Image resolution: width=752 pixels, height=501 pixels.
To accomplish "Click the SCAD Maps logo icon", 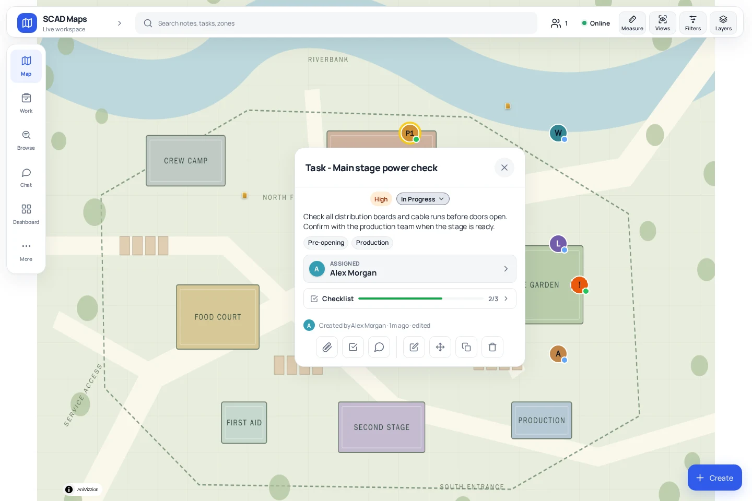I will (27, 23).
